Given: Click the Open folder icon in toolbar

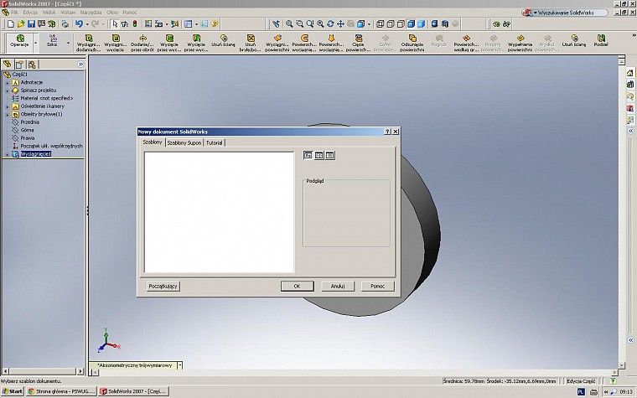Looking at the screenshot, I should point(21,24).
